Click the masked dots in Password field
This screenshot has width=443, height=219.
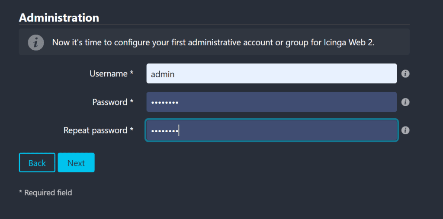(x=164, y=102)
